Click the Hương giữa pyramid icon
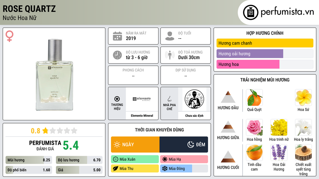This screenshot has width=319, height=179. coord(228,127)
